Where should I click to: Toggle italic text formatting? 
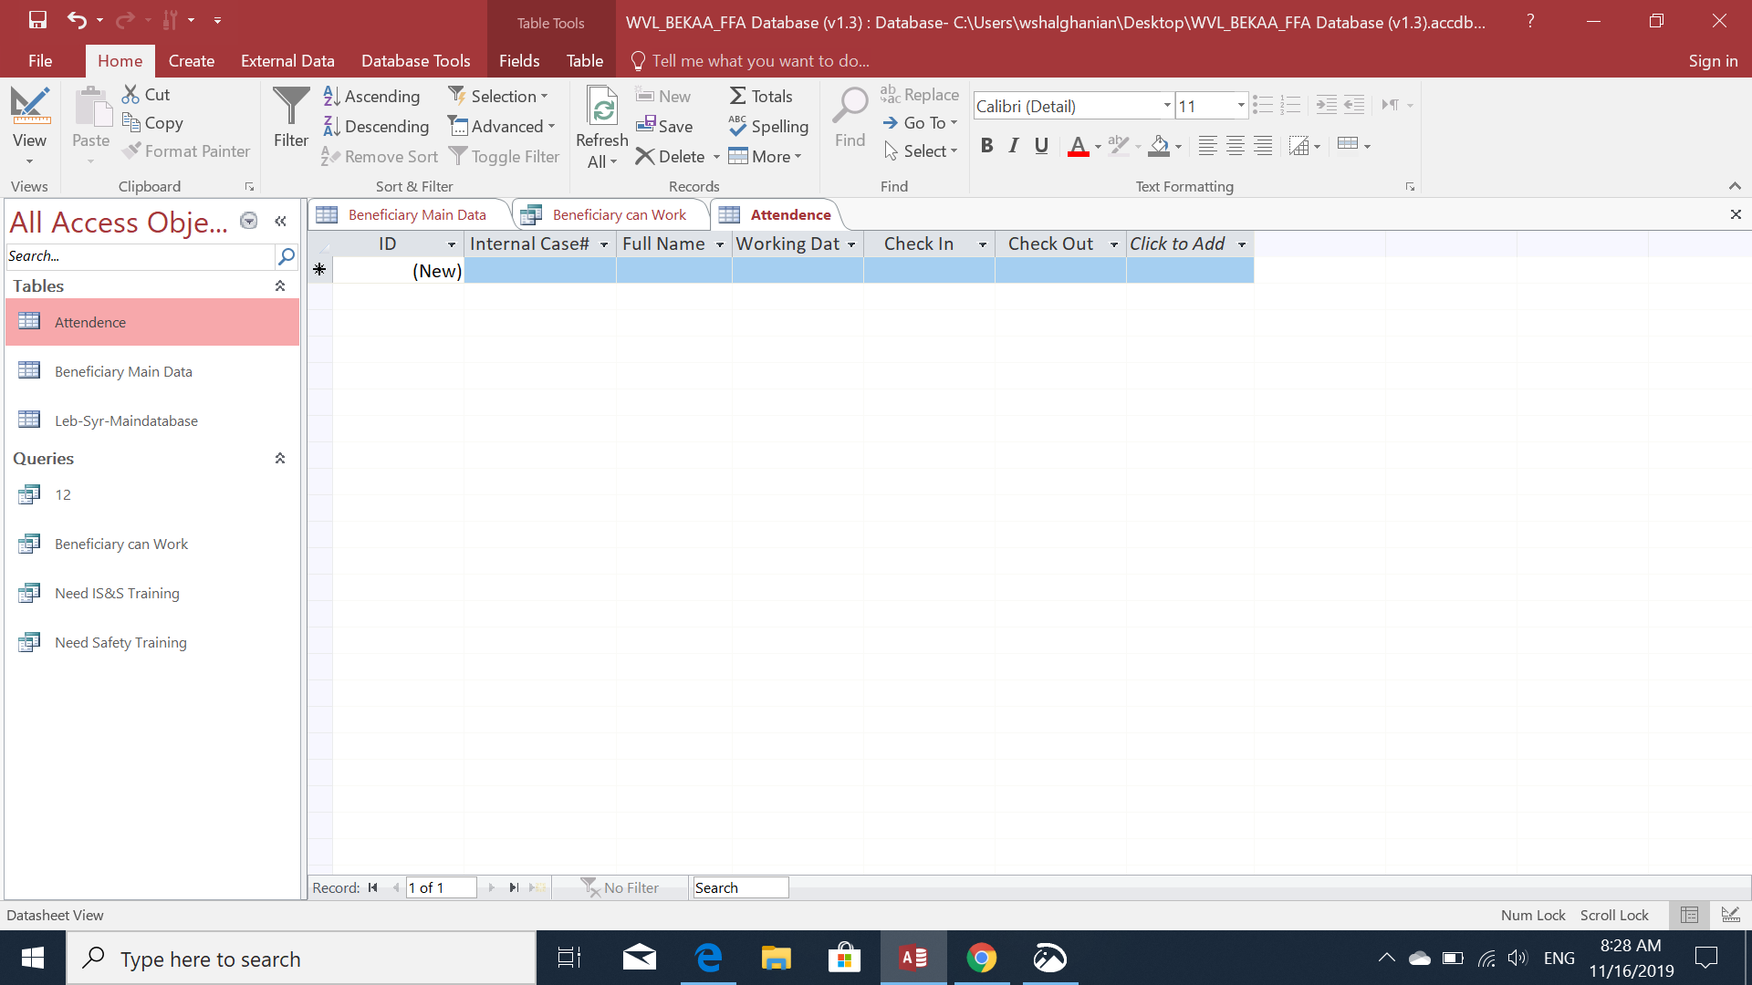pos(1014,146)
